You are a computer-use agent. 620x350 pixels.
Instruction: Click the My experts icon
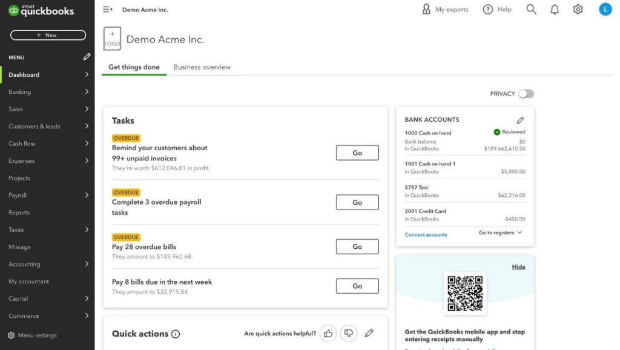click(425, 9)
